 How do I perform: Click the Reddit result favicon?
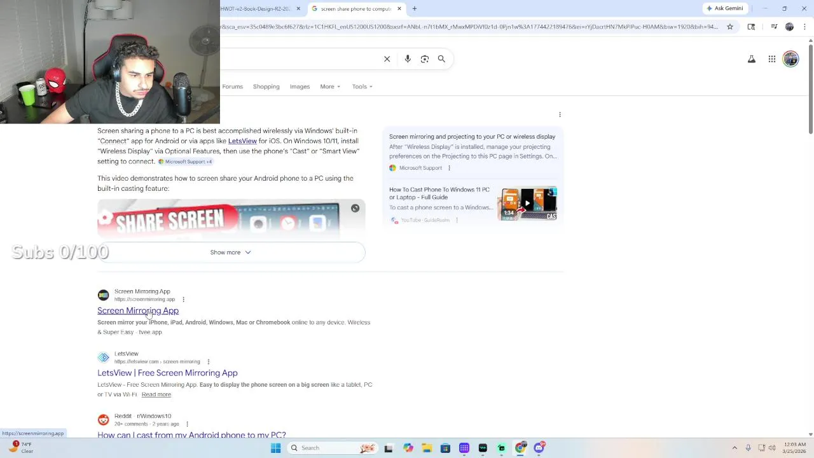[x=103, y=420]
